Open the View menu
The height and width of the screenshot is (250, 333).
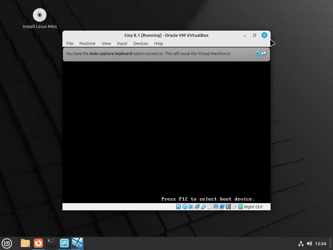106,43
